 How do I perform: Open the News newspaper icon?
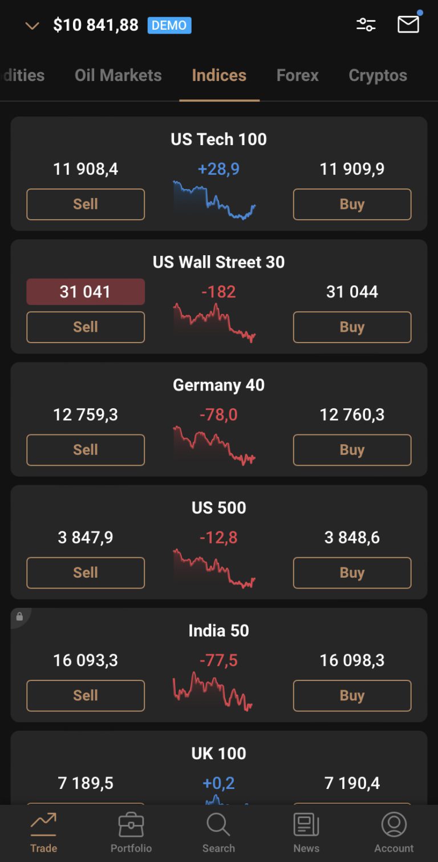click(x=306, y=825)
